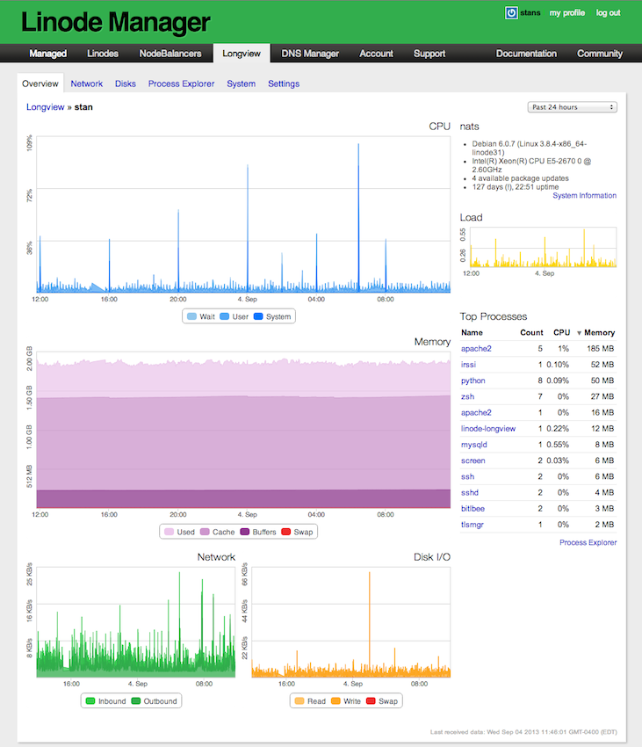Open the Past 24 hours dropdown

pyautogui.click(x=572, y=107)
